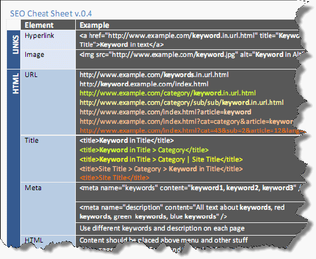Select the Title element cell
This screenshot has height=259, width=316.
tap(48, 159)
